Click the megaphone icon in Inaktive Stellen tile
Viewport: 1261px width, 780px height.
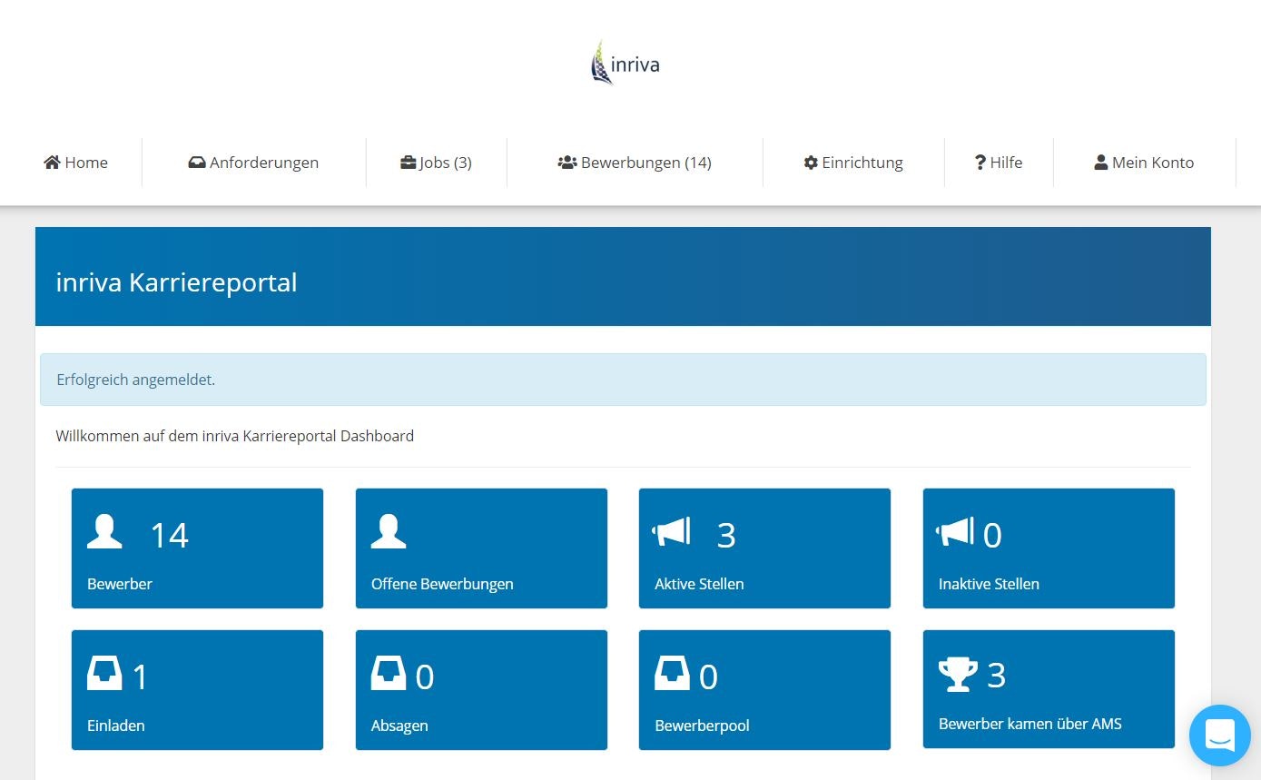pos(955,532)
